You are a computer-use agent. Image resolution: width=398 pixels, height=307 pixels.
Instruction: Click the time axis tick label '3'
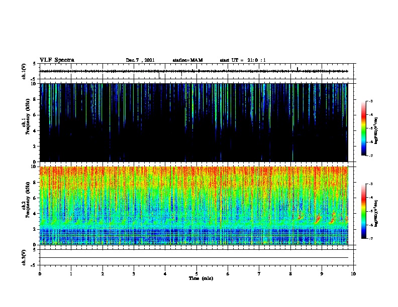(134, 274)
